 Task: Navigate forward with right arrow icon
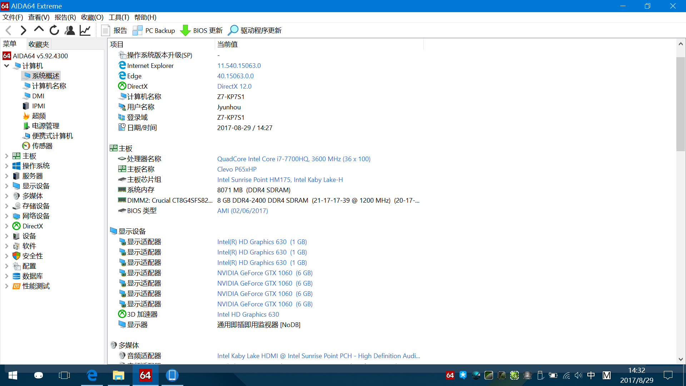coord(23,30)
